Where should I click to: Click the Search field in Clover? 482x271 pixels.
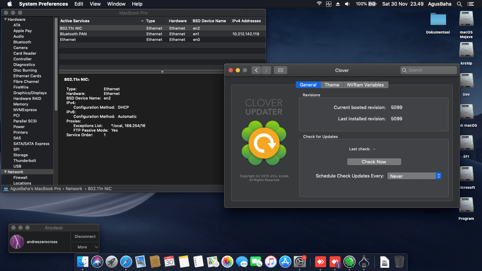(429, 70)
